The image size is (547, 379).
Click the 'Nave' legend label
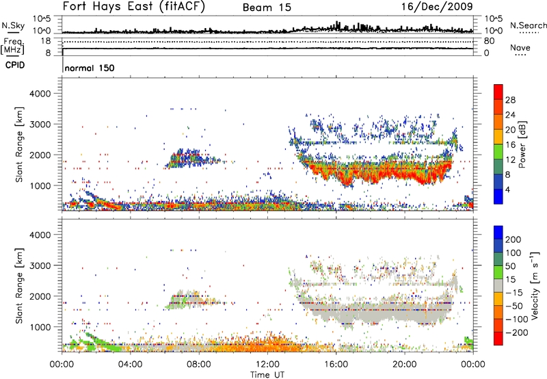click(520, 47)
